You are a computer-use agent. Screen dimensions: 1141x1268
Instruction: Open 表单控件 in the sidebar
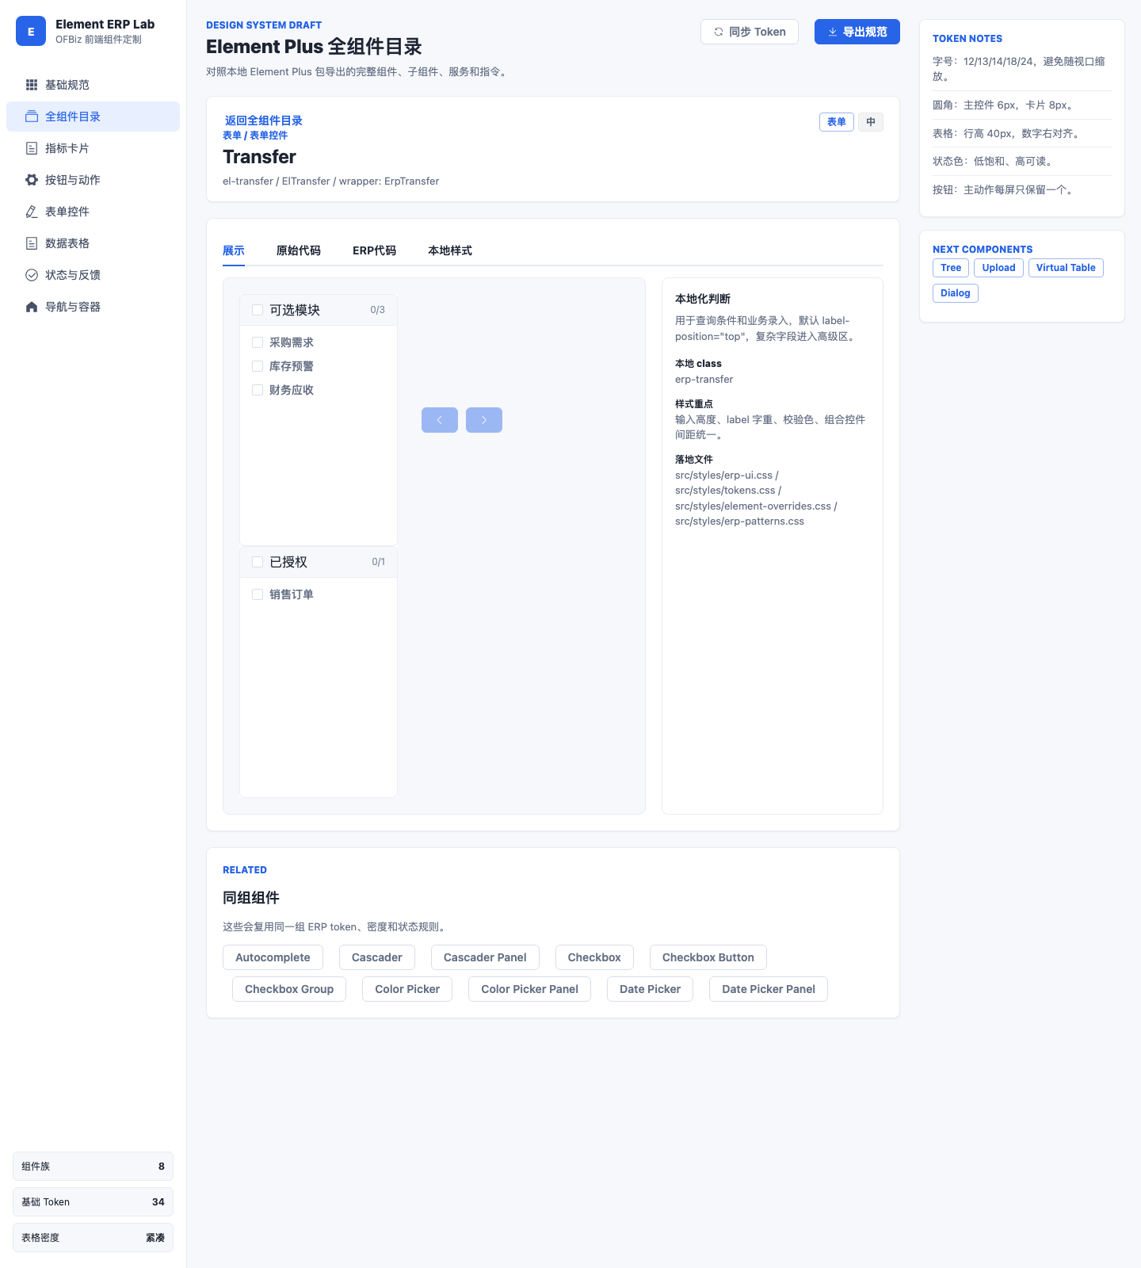click(93, 212)
